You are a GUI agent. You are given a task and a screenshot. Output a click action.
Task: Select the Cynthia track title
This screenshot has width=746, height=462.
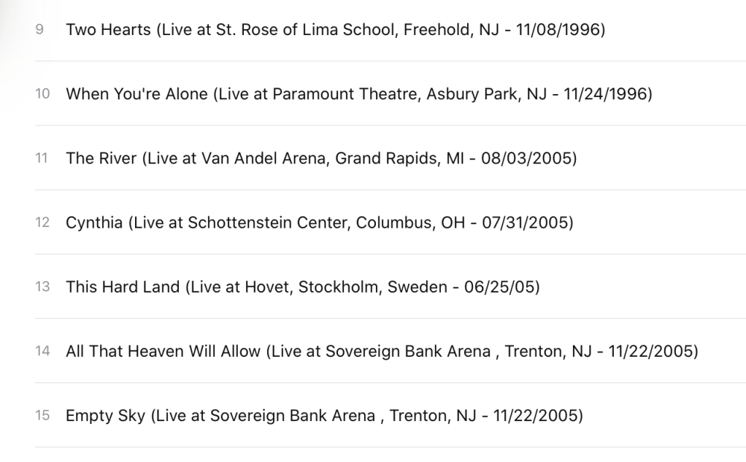pyautogui.click(x=94, y=223)
